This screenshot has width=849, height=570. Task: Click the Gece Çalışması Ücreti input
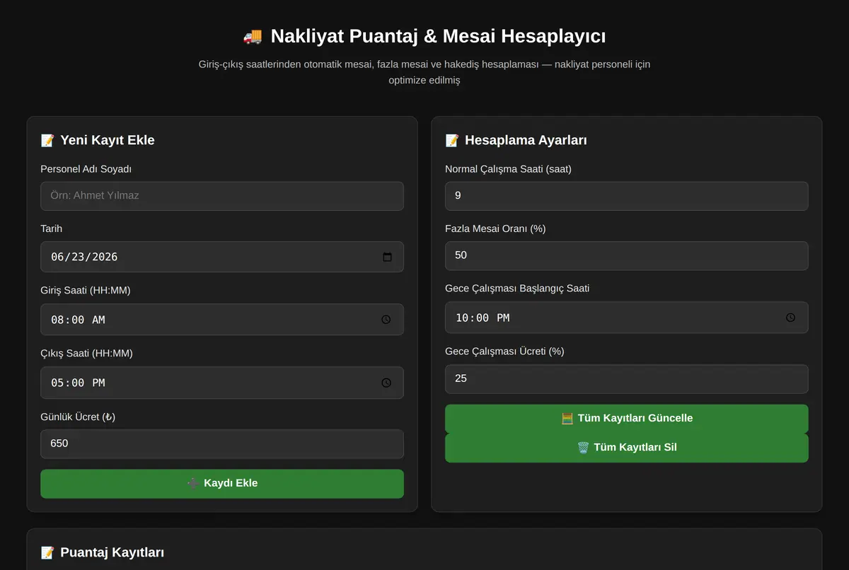pyautogui.click(x=627, y=379)
